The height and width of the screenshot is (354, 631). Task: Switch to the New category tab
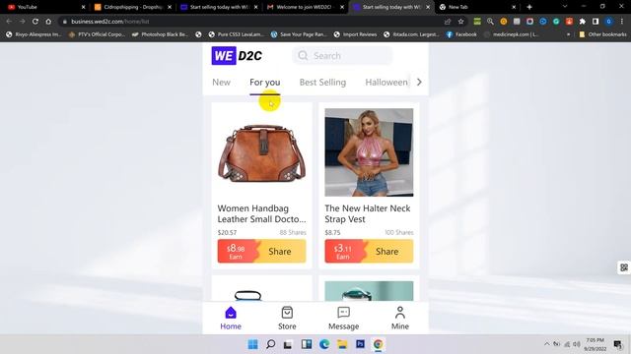tap(221, 83)
